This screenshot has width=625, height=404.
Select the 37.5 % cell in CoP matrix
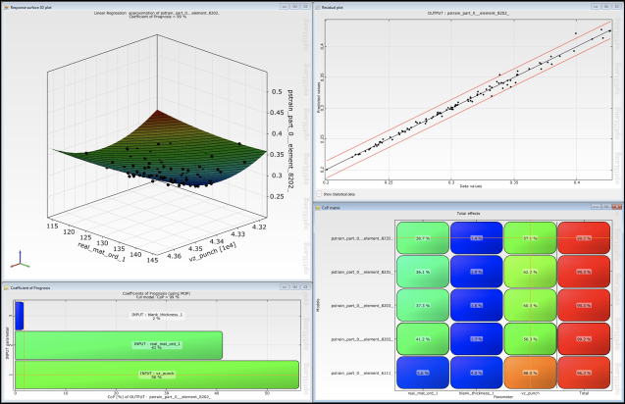pos(423,305)
